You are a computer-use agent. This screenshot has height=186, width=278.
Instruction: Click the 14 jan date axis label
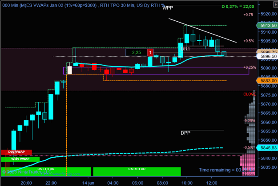(88, 183)
